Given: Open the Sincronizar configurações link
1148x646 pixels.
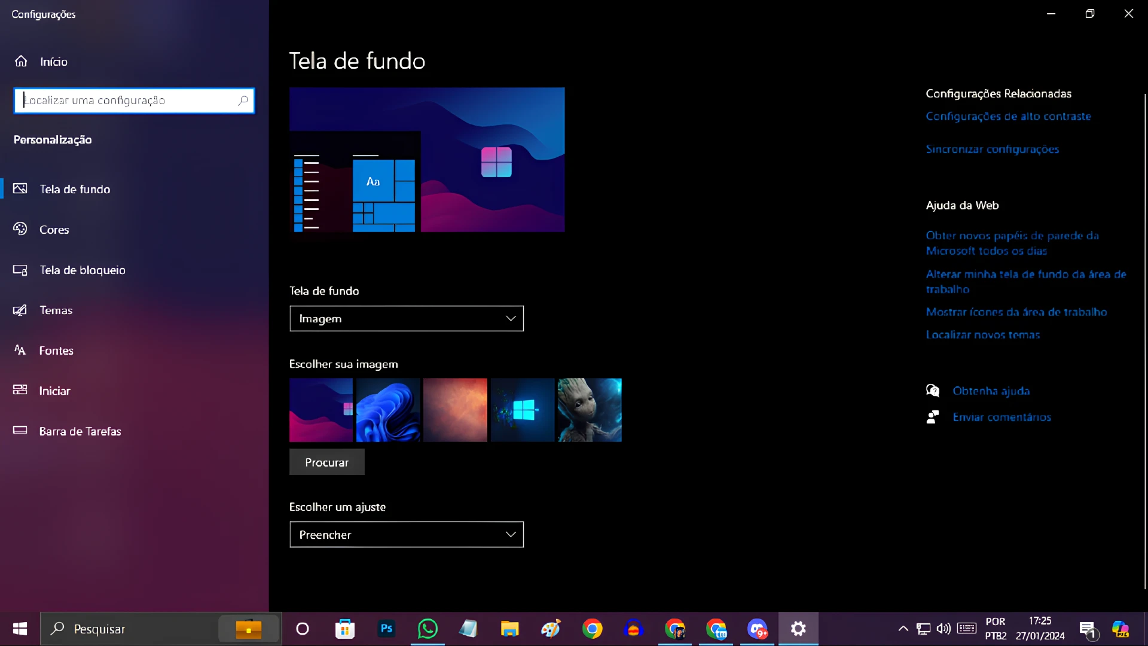Looking at the screenshot, I should click(x=993, y=149).
